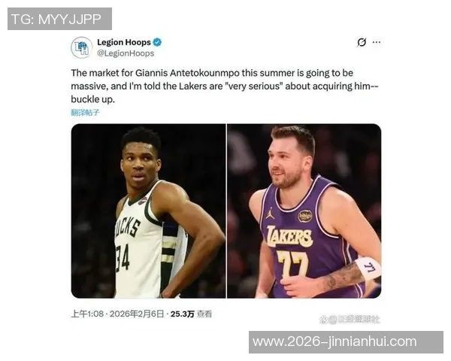The image size is (451, 361).
Task: Click the Bucks number 34 jersey
Action: point(123,258)
